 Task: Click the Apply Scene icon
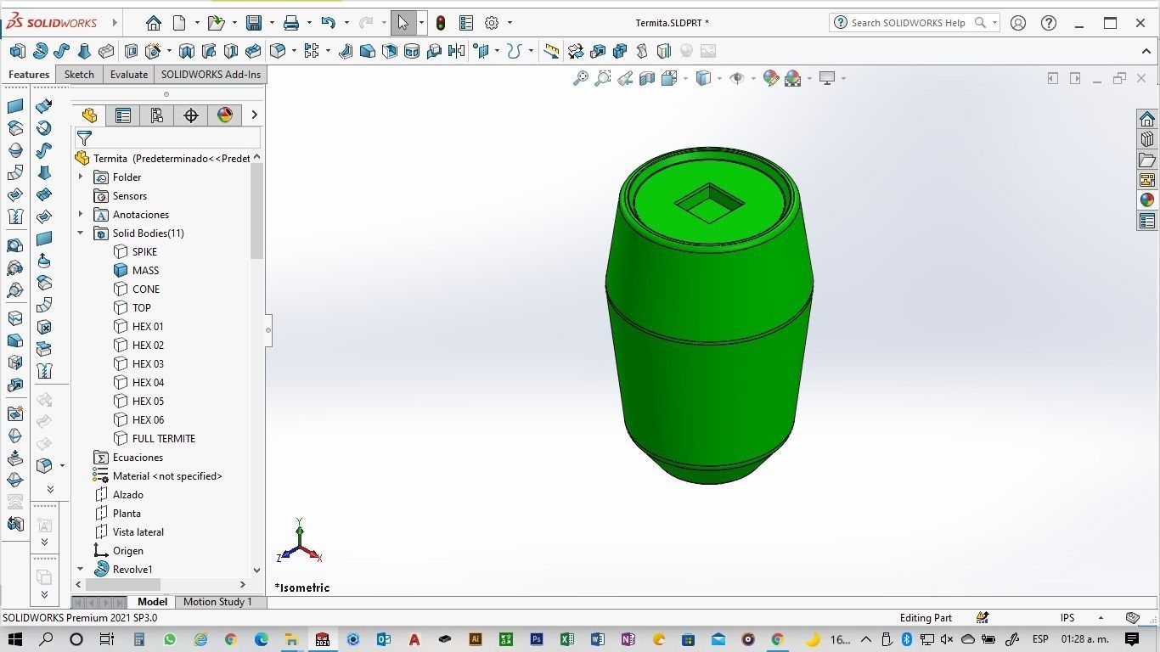pos(793,78)
